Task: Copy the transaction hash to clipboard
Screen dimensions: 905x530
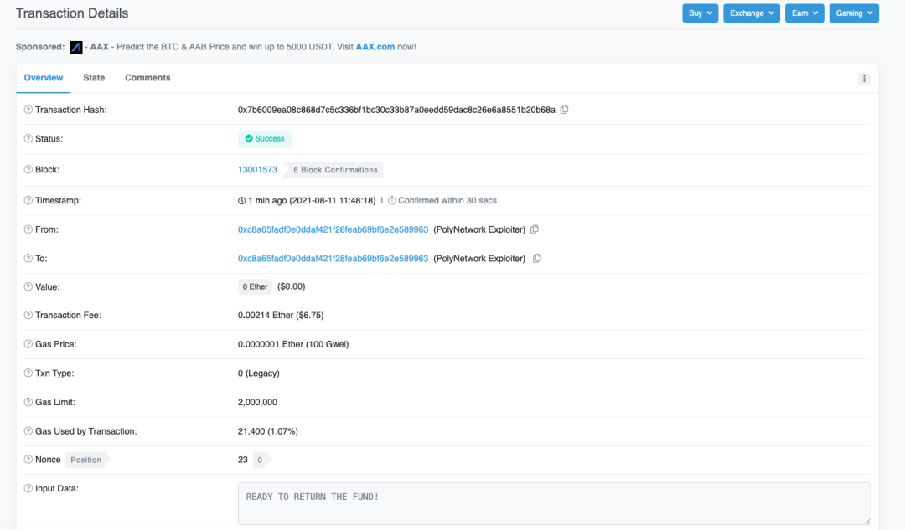Action: [565, 110]
